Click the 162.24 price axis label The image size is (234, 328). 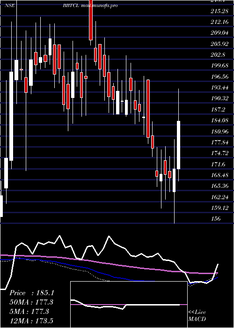[219, 197]
